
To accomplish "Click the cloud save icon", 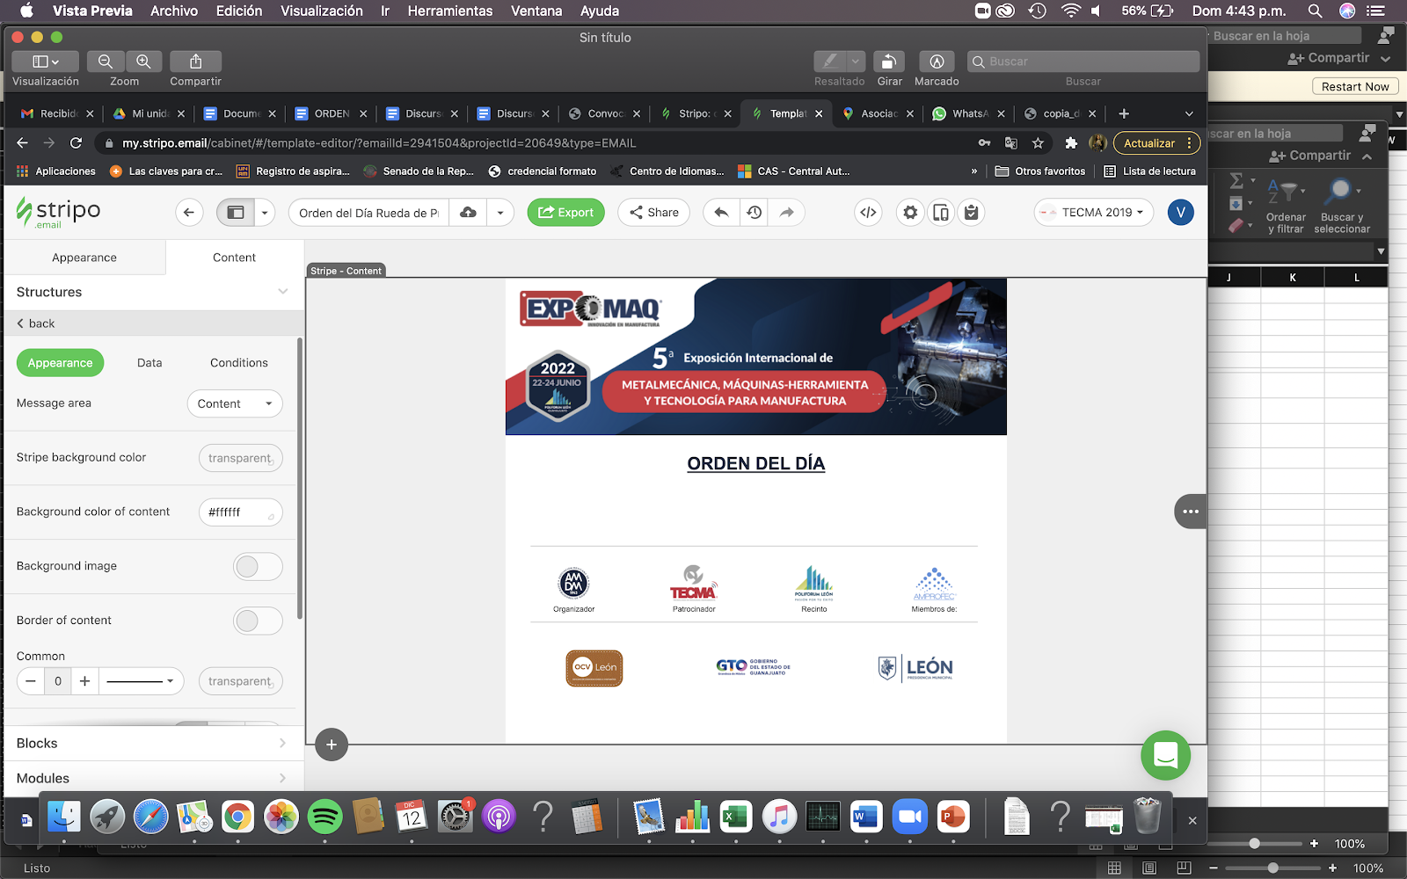I will 469,212.
